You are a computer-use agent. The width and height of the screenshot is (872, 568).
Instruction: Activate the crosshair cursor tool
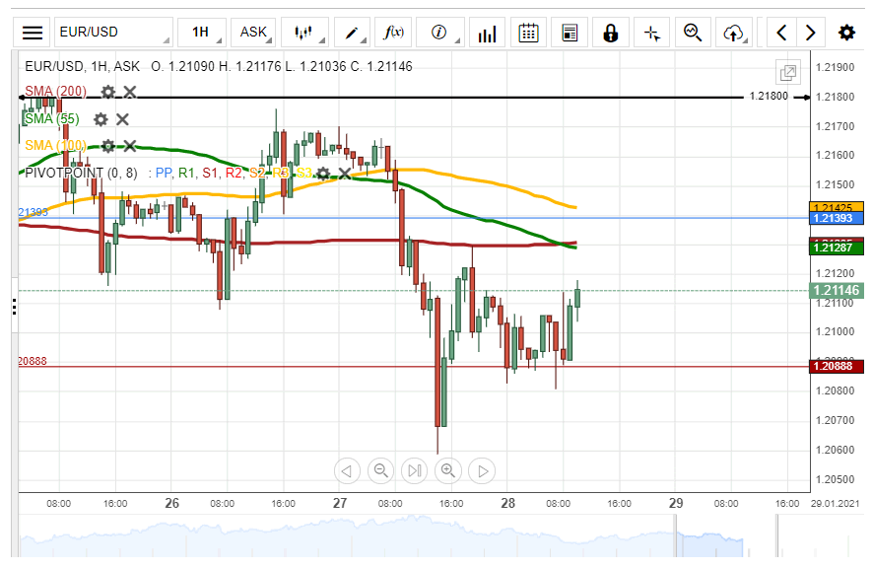[651, 33]
